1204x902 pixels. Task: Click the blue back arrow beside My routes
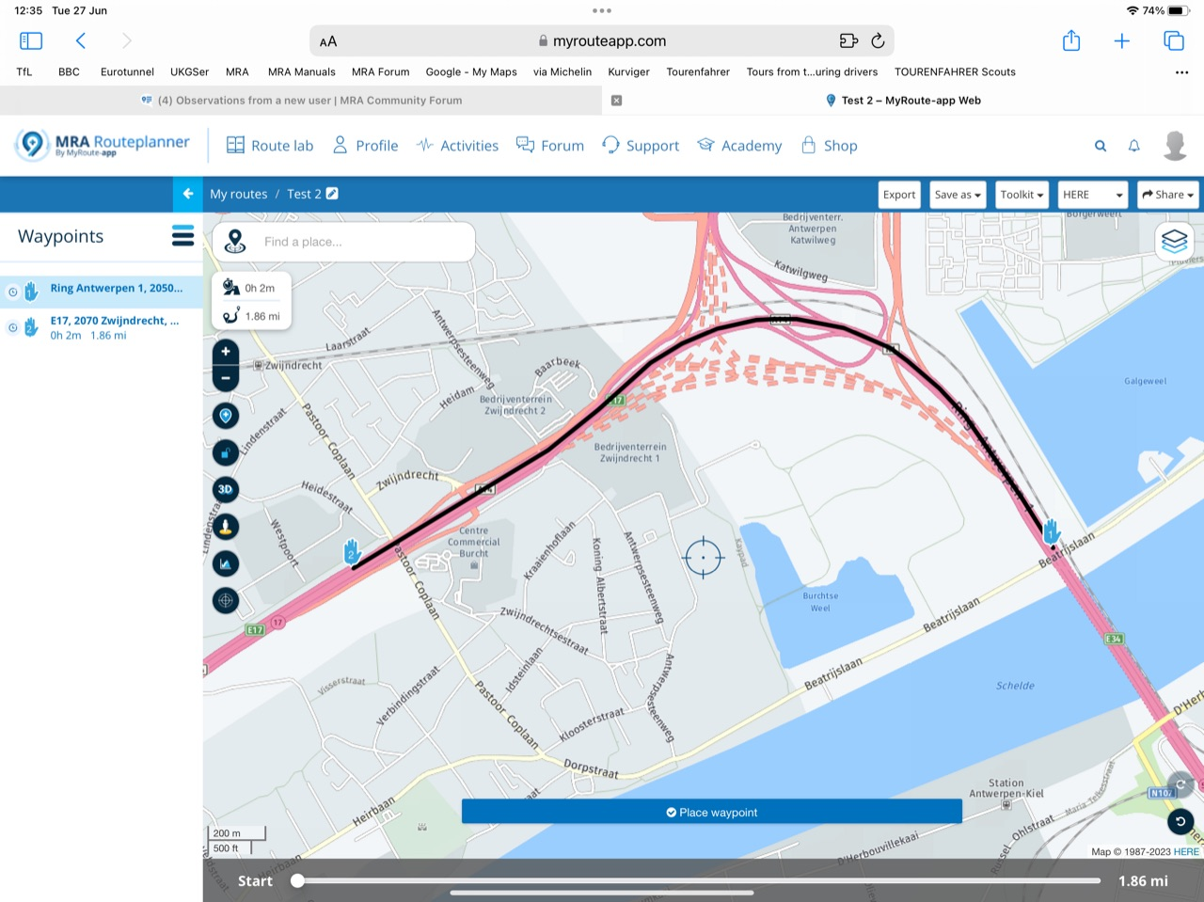[x=188, y=194]
